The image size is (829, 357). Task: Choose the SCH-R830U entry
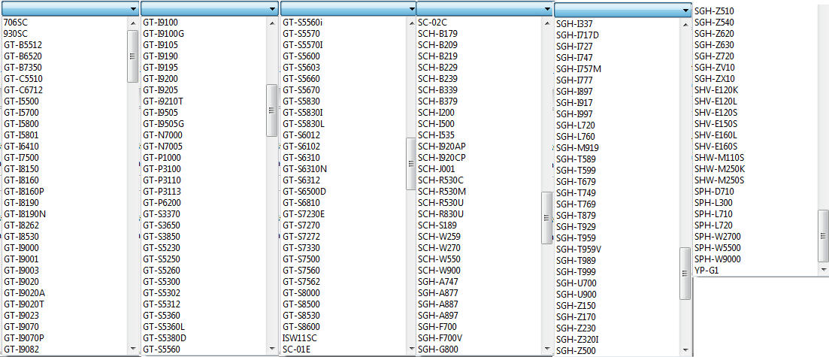(441, 213)
